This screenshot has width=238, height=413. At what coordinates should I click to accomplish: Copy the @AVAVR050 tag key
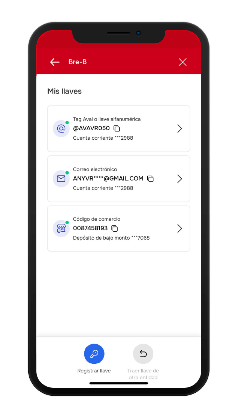click(x=117, y=128)
